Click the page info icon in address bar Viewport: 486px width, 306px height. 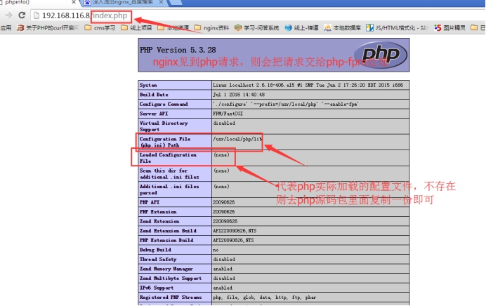(37, 15)
